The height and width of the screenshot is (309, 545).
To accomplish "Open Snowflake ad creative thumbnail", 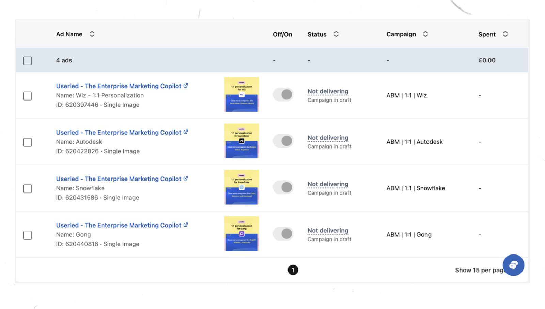I will [x=242, y=187].
